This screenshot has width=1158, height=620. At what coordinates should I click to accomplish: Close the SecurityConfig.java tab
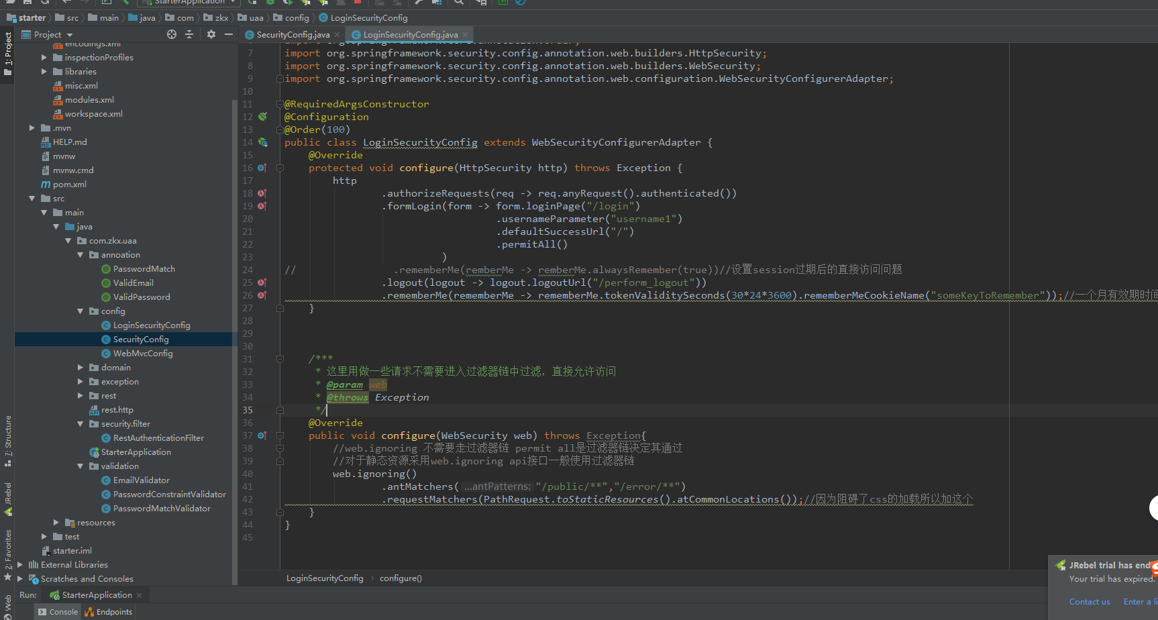point(337,34)
